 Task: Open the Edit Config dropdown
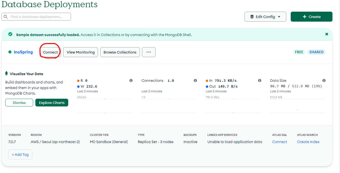265,17
